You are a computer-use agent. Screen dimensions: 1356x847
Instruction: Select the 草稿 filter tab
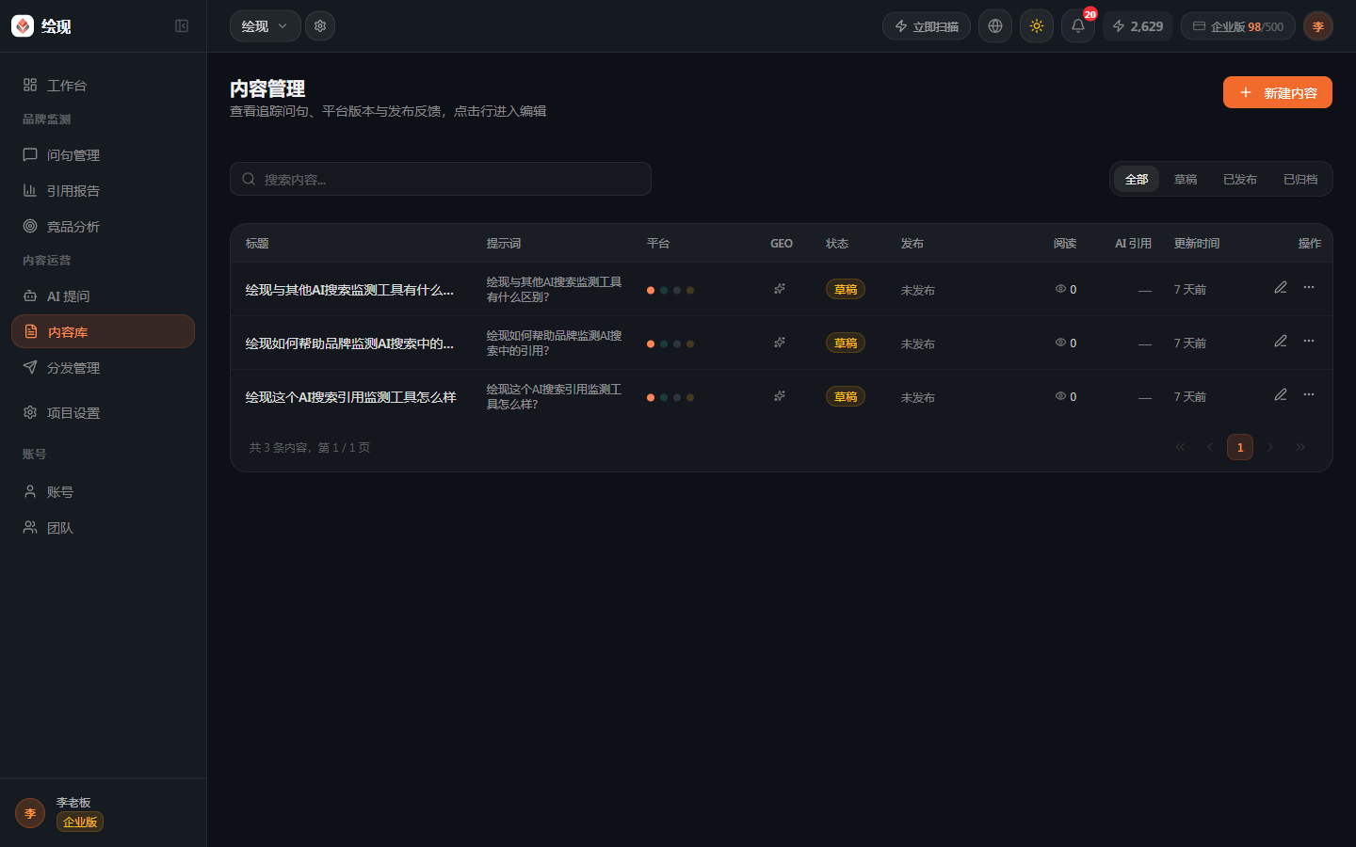pos(1186,179)
